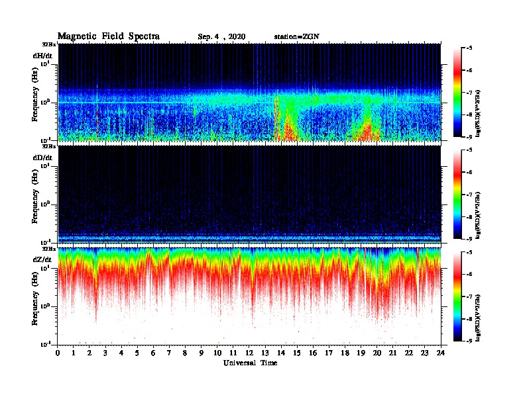Click the hour '18' tick label

pyautogui.click(x=345, y=353)
